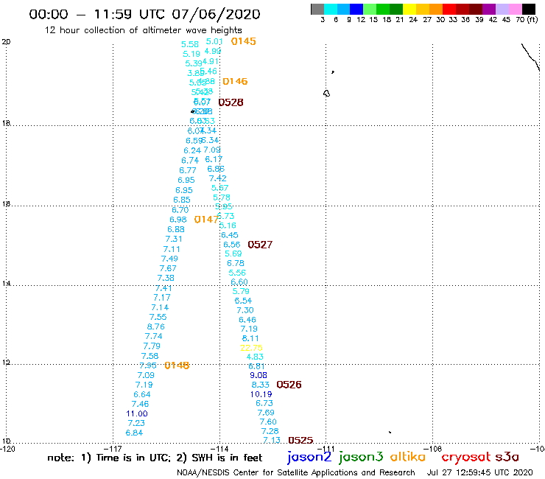Click the note about UTC time and SWH
Viewport: 545px width, 479px height.
point(155,458)
